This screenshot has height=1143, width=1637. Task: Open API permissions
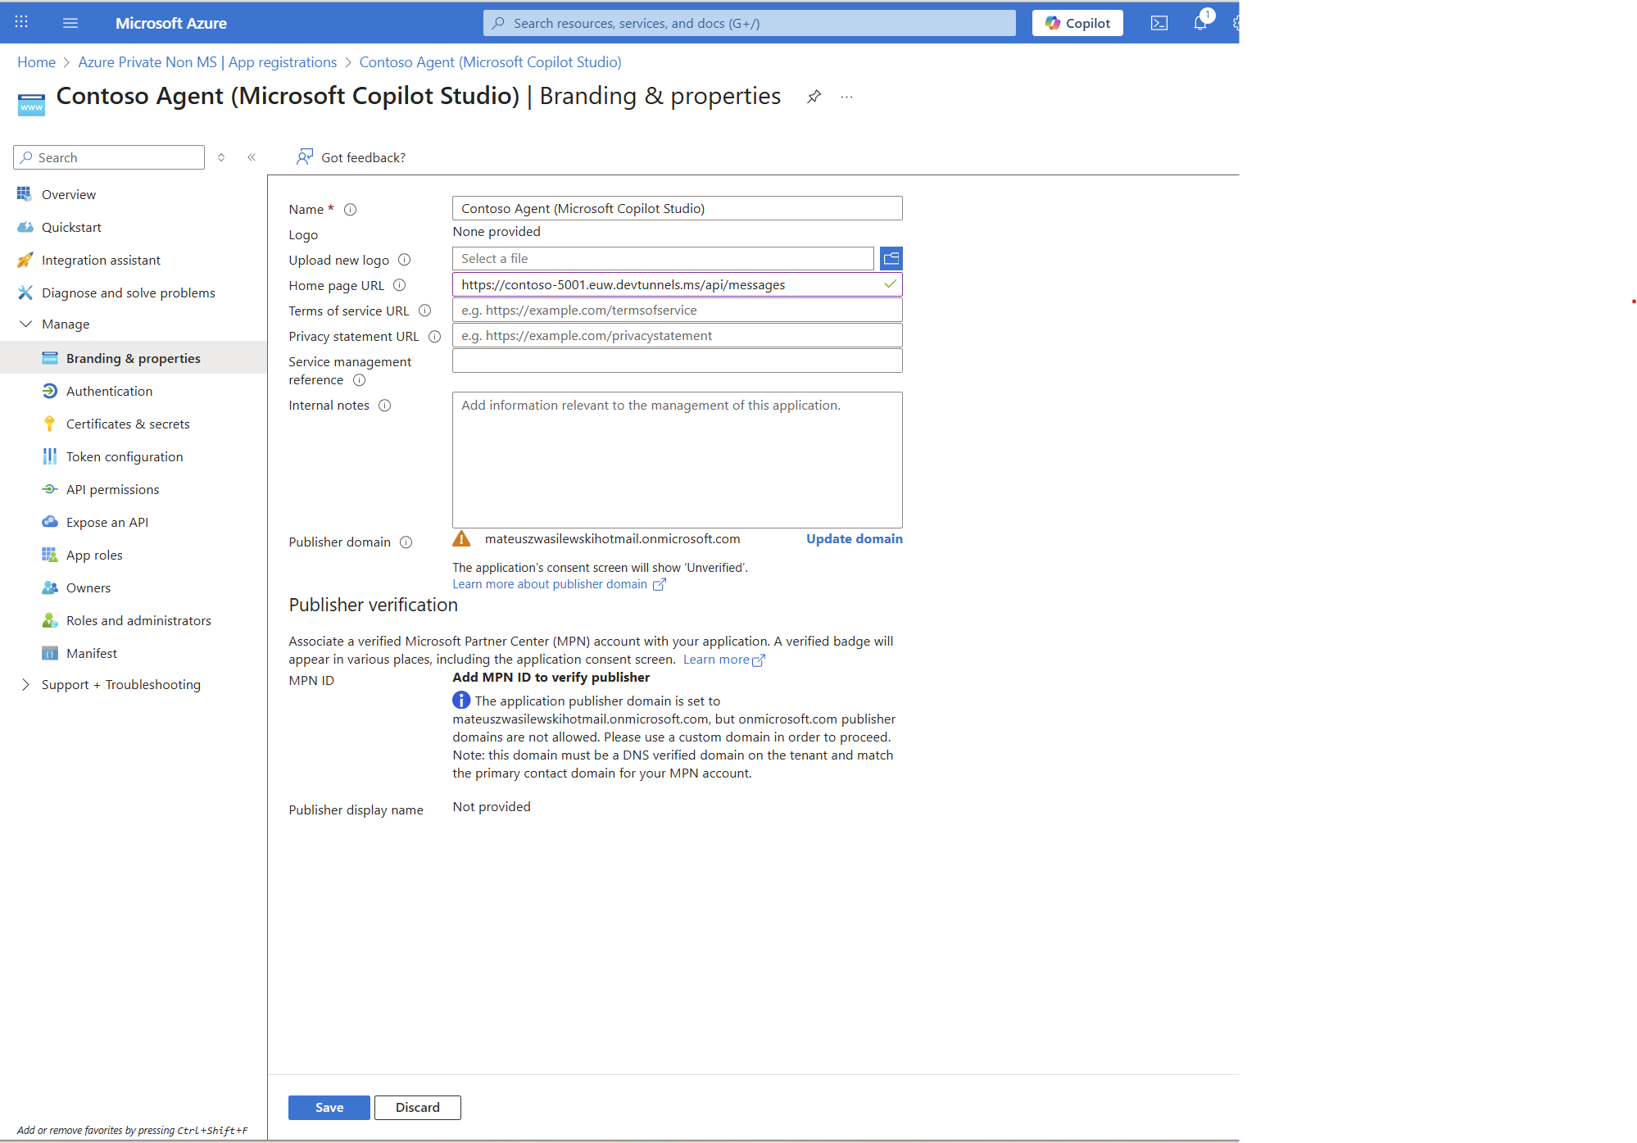[x=112, y=489]
